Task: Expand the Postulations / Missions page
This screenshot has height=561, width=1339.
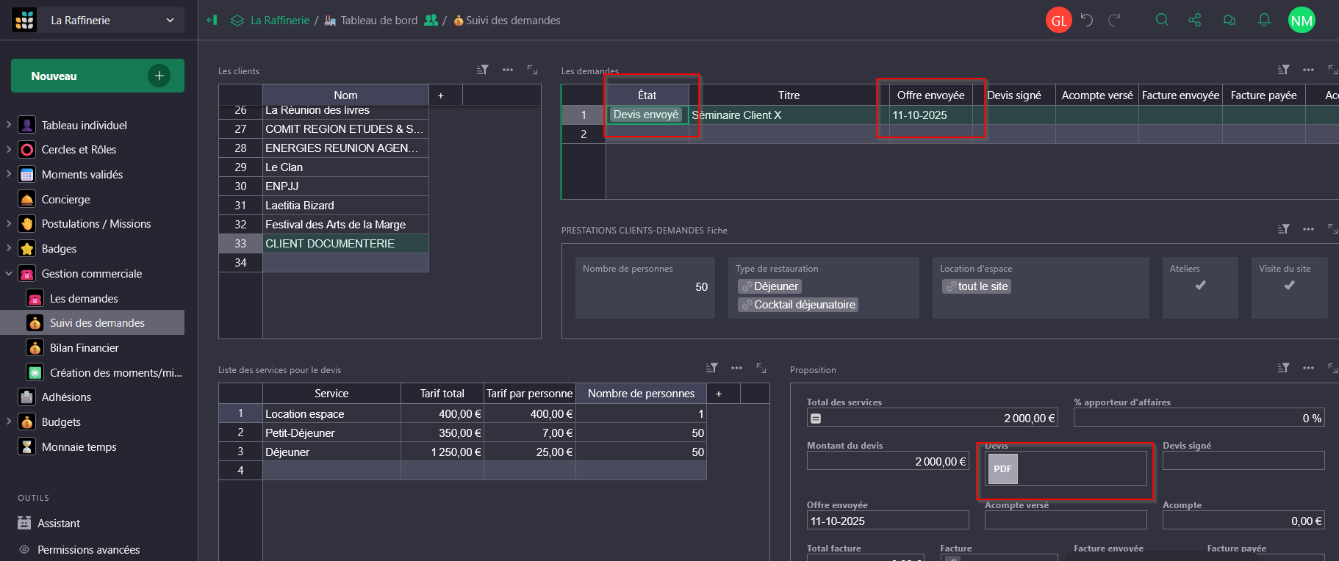Action: click(x=9, y=224)
